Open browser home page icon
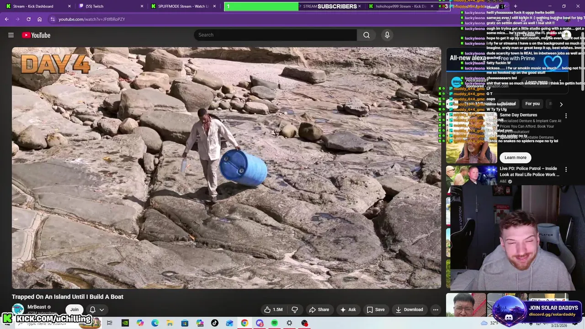585x329 pixels. pyautogui.click(x=39, y=19)
